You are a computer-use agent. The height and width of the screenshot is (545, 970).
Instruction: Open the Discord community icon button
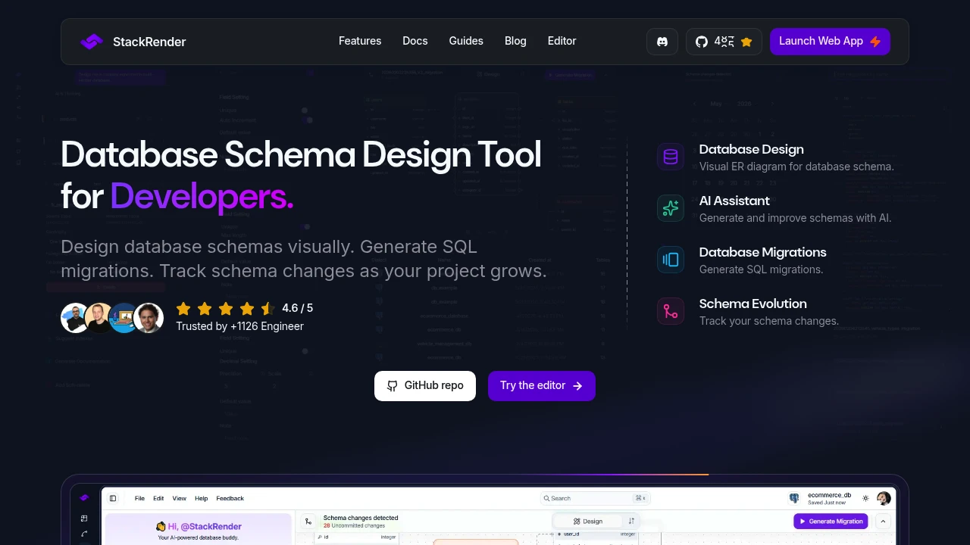662,42
